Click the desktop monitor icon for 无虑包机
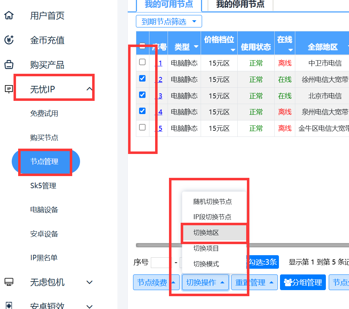Viewport: 349px width, 309px height. coord(9,282)
